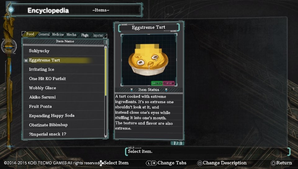
Task: Click the left Item Status arrow
Action: (132, 90)
